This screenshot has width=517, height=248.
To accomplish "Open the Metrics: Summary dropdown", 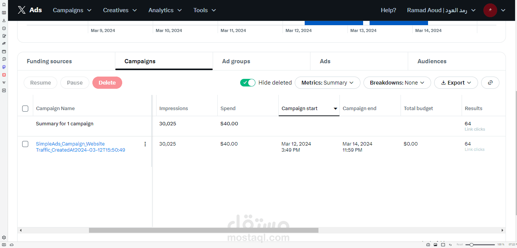I will click(328, 83).
